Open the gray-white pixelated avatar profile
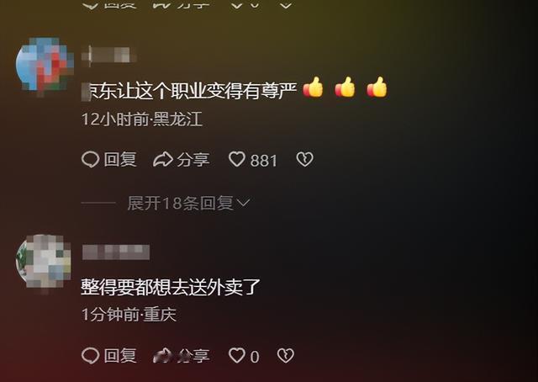Viewport: 538px width, 382px height. [44, 263]
